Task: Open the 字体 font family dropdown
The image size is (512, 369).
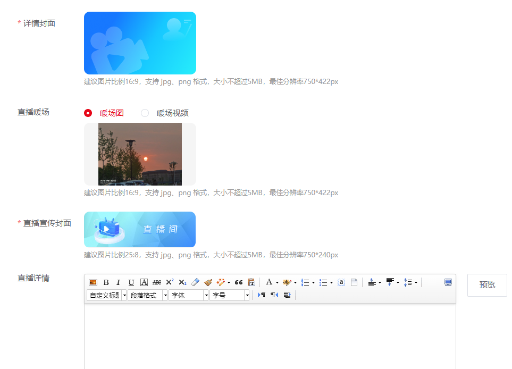Action: point(188,295)
